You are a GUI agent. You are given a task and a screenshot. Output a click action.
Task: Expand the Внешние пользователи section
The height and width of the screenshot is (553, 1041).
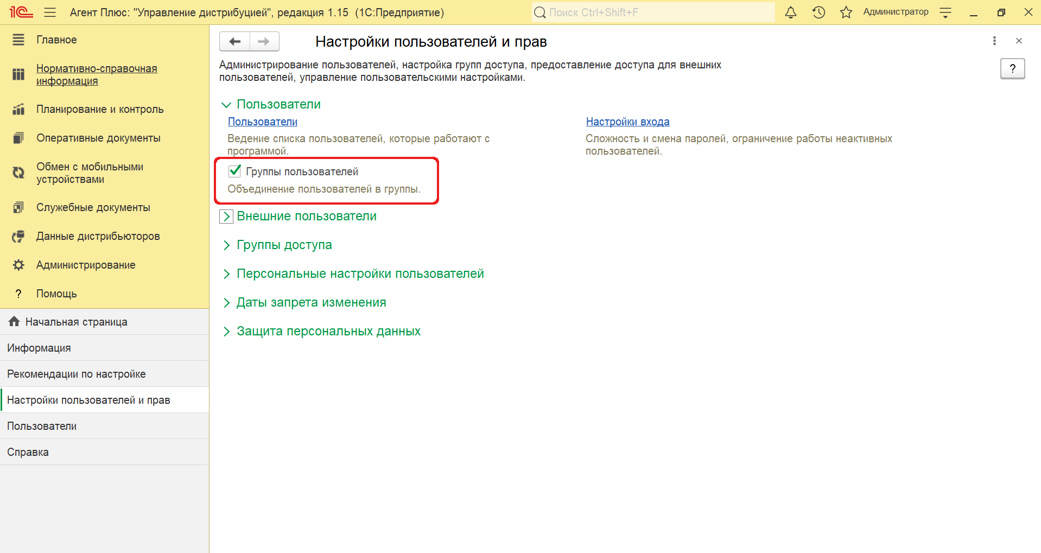pos(226,217)
